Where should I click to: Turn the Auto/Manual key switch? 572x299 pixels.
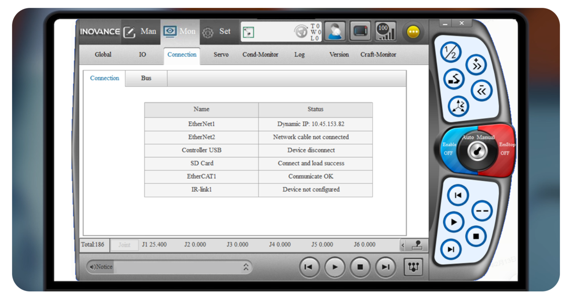click(x=477, y=151)
